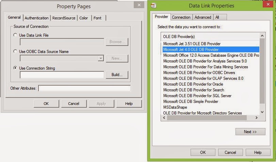The image size is (276, 162).
Task: Click Cancel in Data Link Properties
Action: tap(230, 152)
